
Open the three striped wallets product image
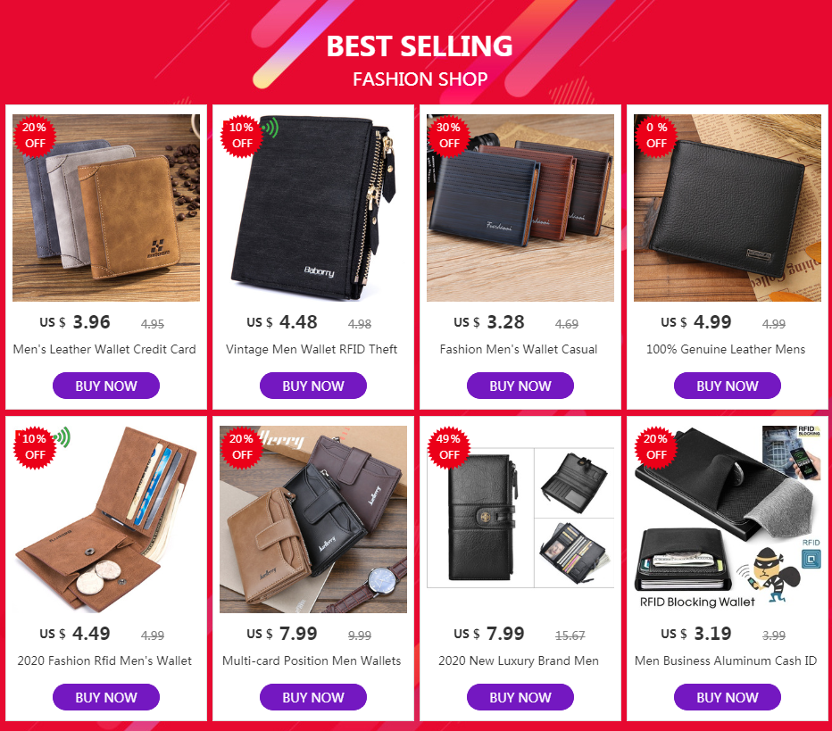tap(520, 208)
